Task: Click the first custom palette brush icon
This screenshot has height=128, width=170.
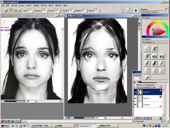Action: pyautogui.click(x=147, y=49)
